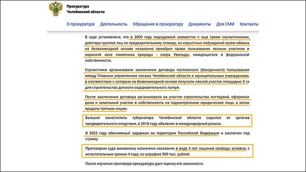This screenshot has height=172, width=306.
Task: Click the sentence В 2025 году обвиняемый задержан
Action: [x=152, y=134]
